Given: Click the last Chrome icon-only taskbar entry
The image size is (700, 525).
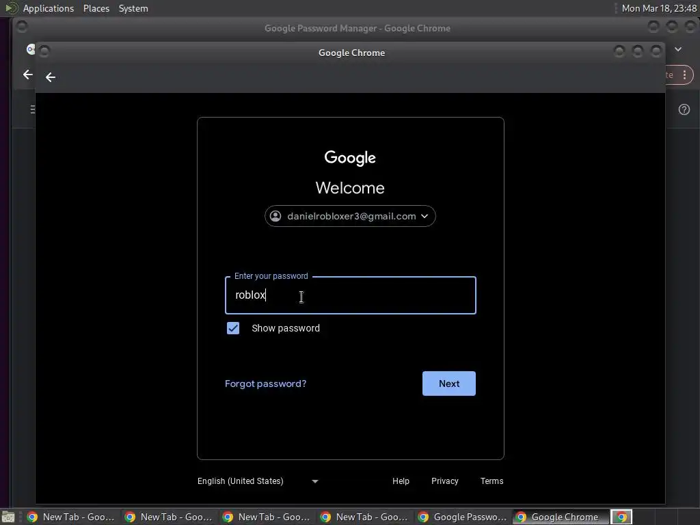Looking at the screenshot, I should pos(621,517).
